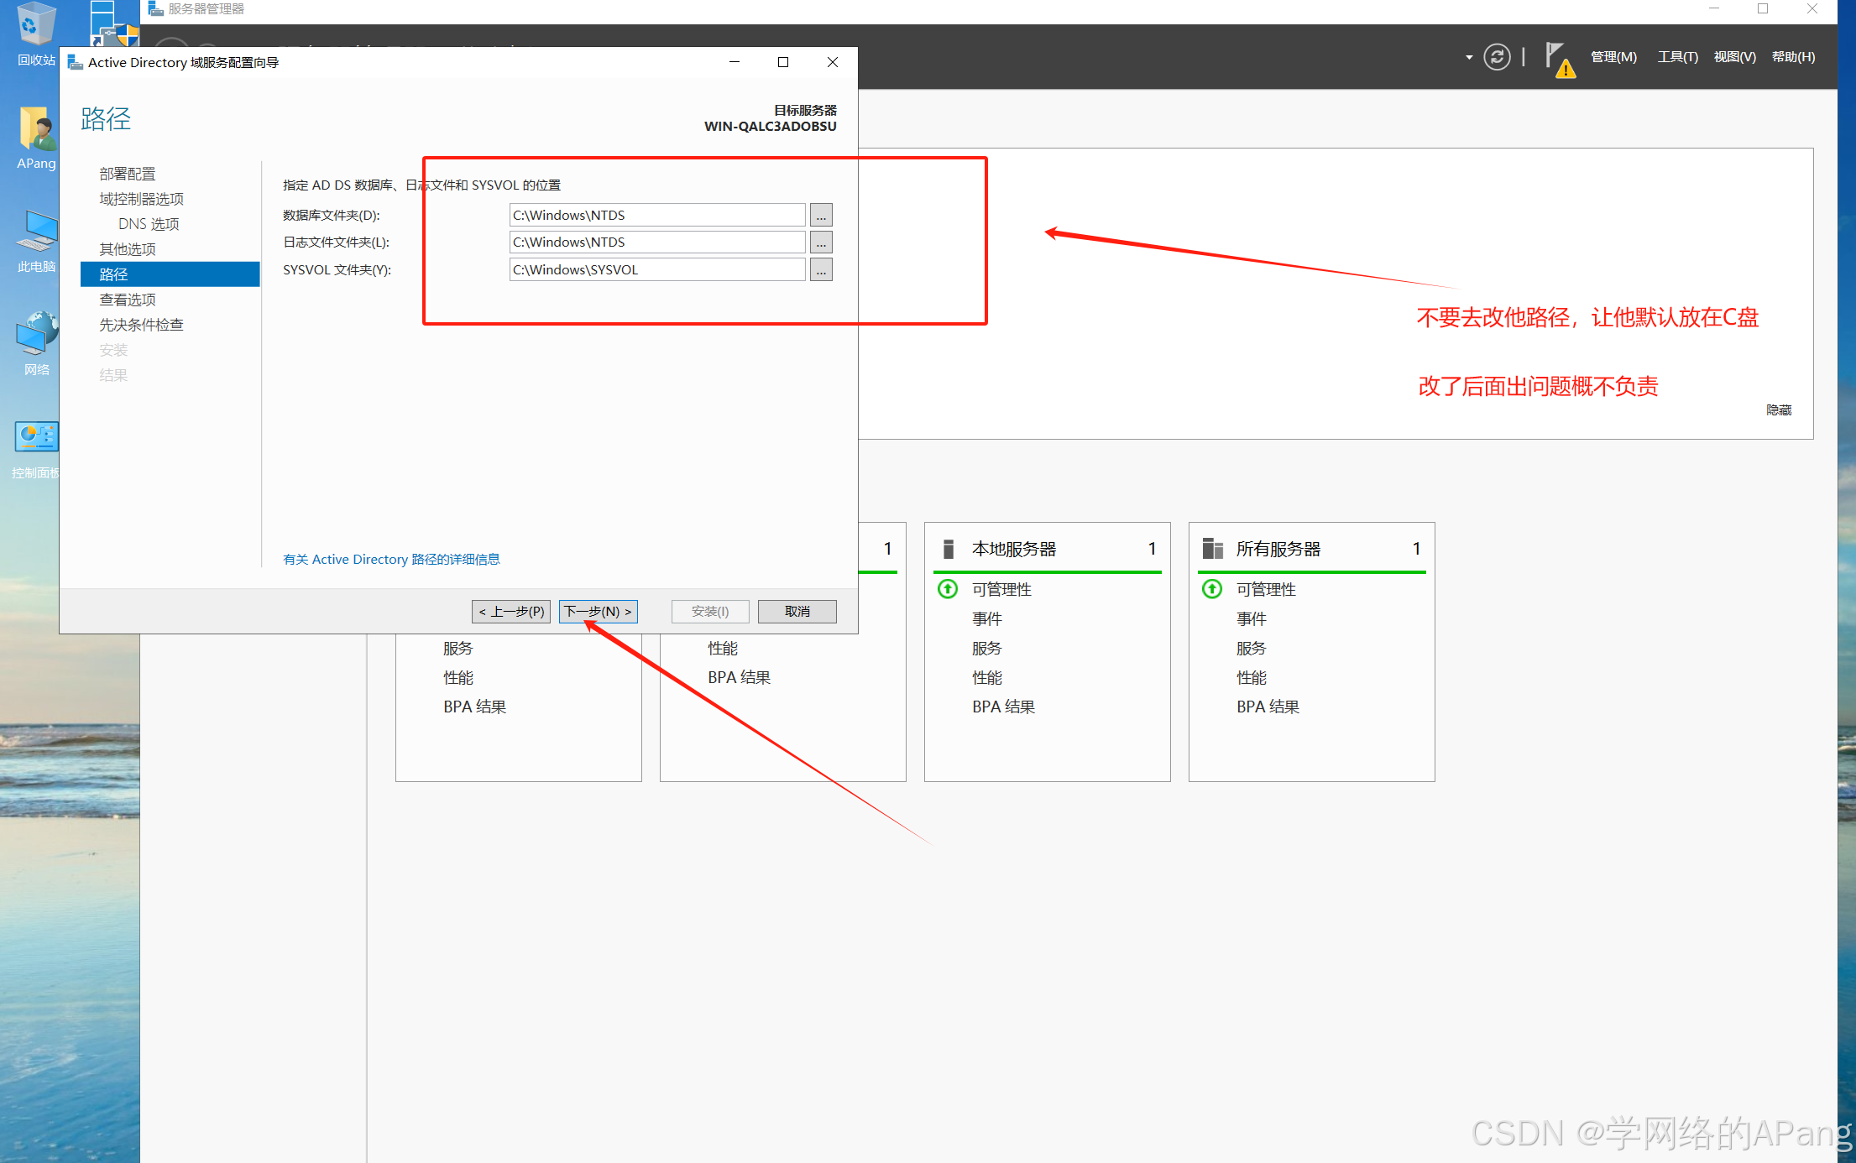Screen dimensions: 1856x1163
Task: Select DNS options step in wizard sidebar
Action: [149, 224]
